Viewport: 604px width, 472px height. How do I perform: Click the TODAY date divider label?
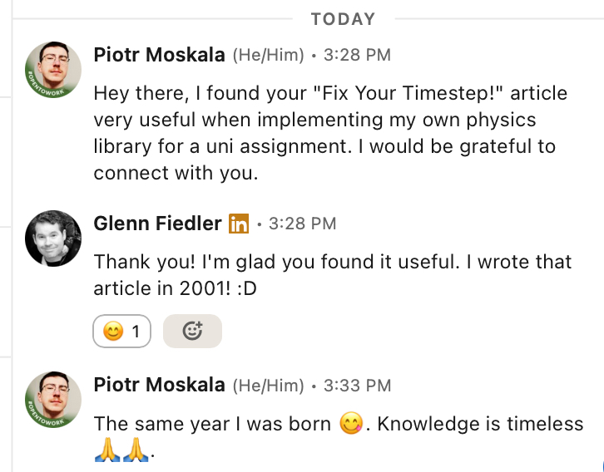pyautogui.click(x=343, y=18)
